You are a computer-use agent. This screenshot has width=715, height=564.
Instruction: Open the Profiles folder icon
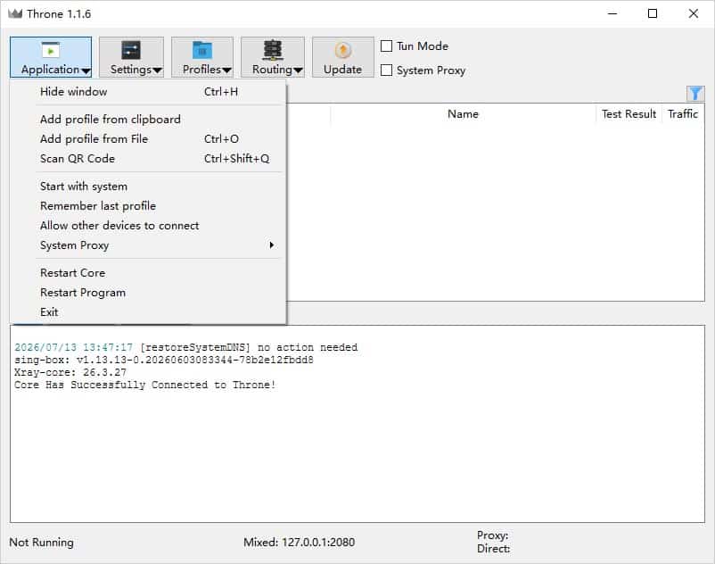(x=202, y=50)
